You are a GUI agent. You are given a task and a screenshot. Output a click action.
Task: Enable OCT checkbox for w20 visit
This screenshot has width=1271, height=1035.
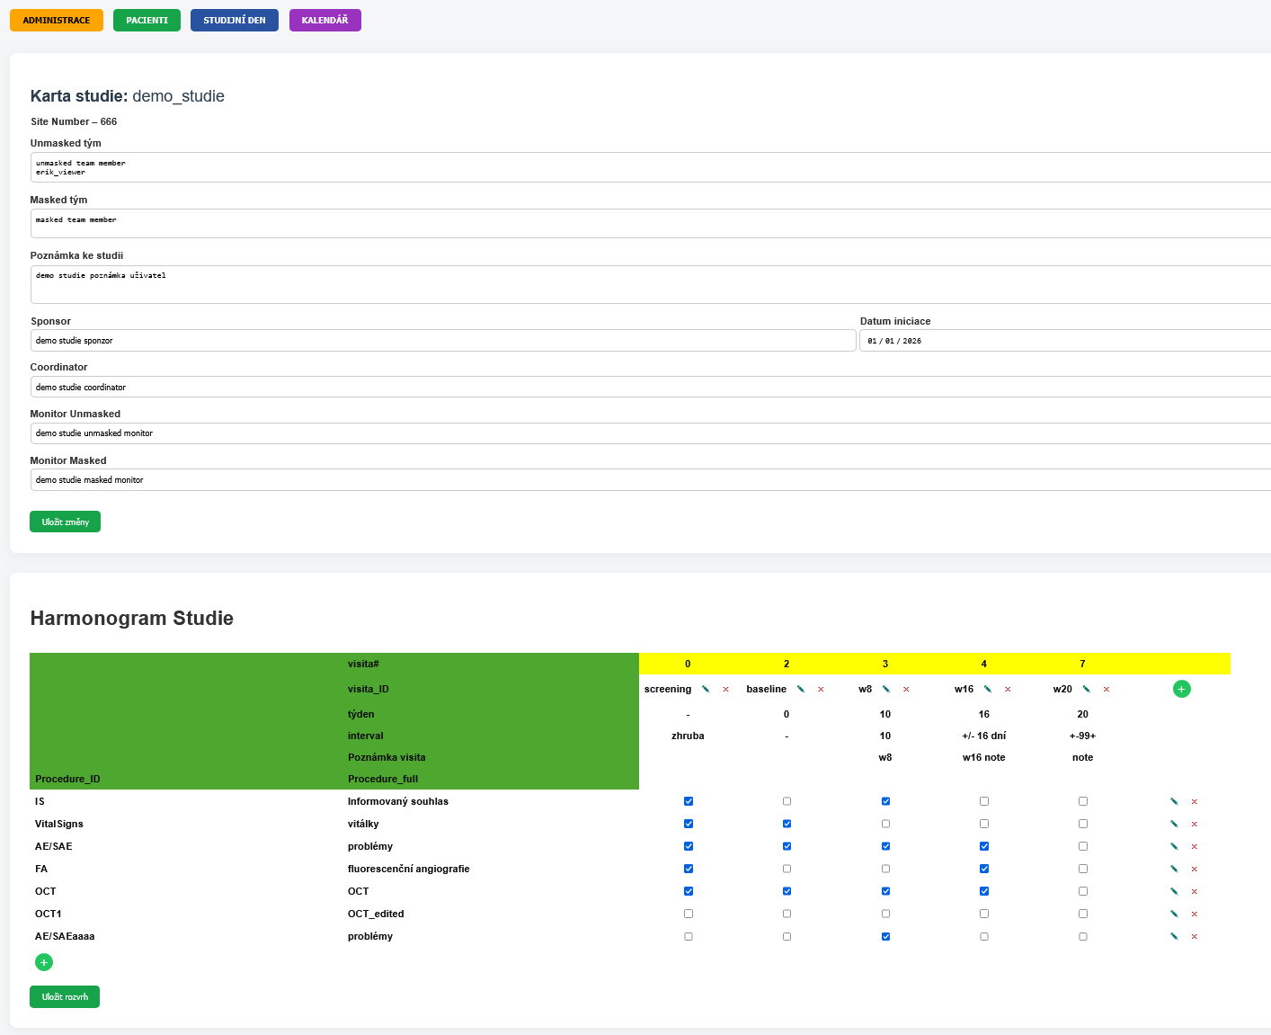1083,891
